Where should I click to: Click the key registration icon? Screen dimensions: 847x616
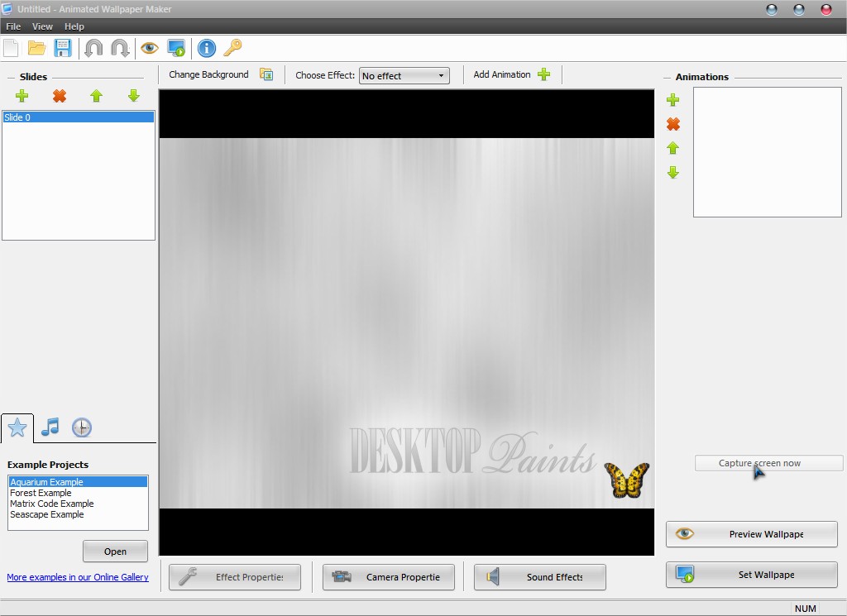[x=232, y=48]
